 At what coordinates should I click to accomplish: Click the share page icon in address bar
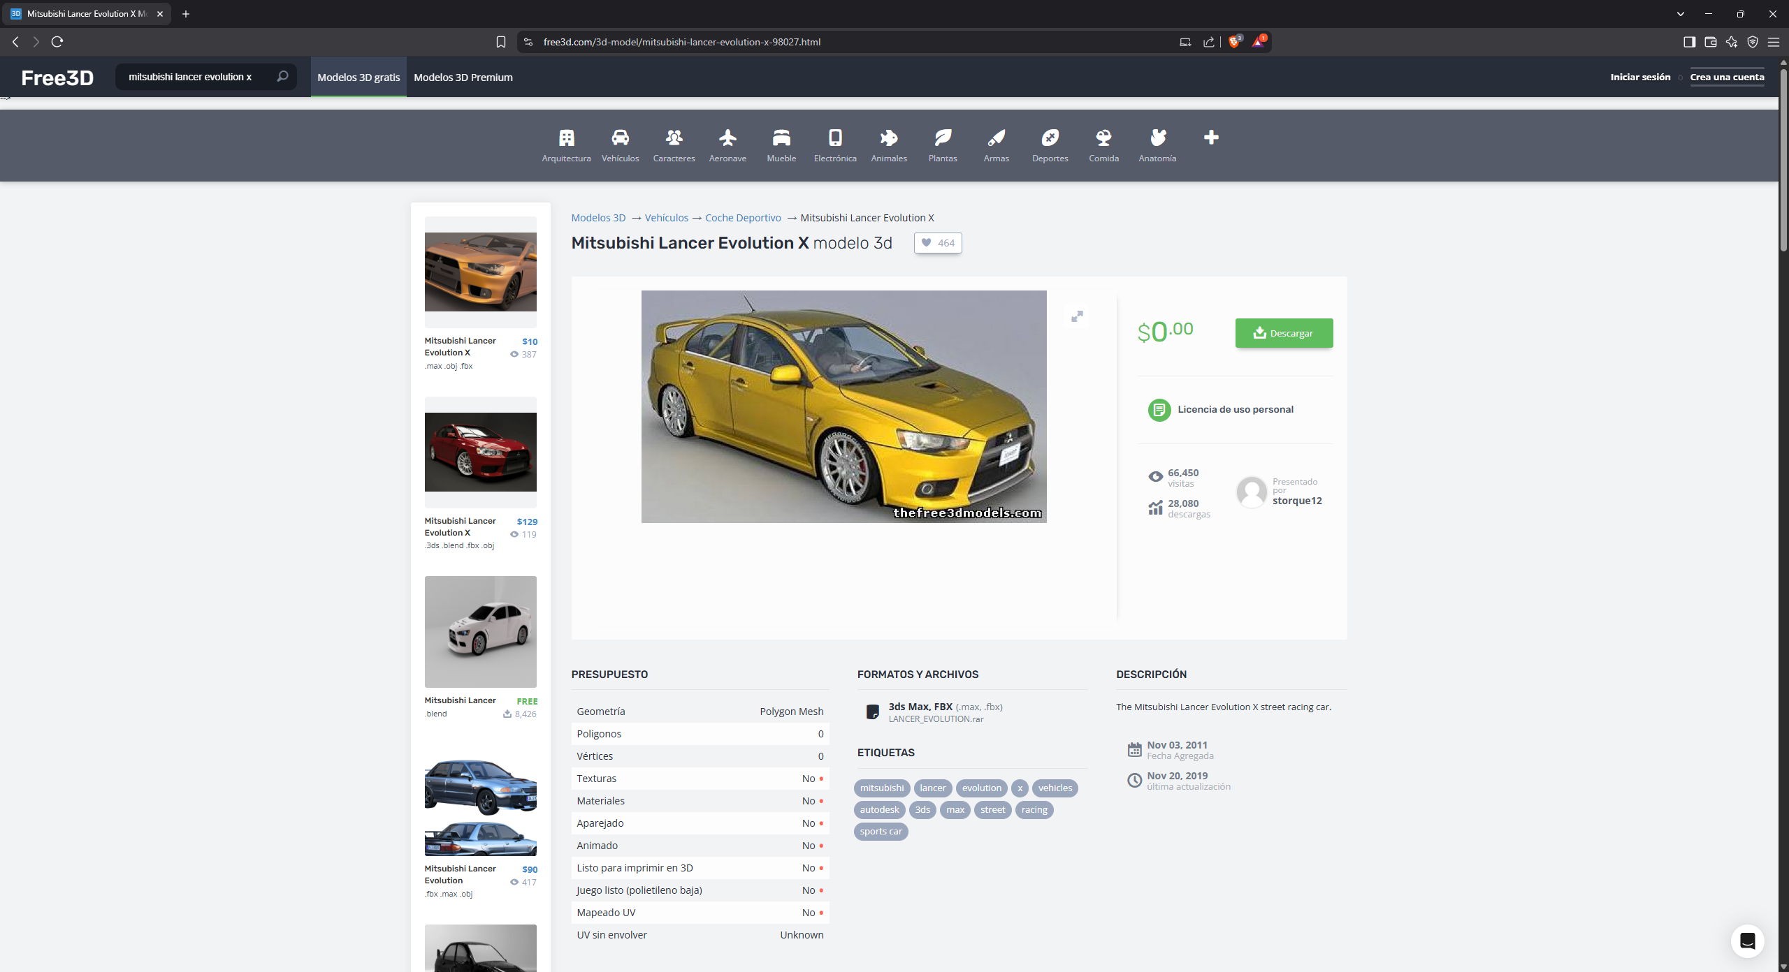pos(1209,42)
